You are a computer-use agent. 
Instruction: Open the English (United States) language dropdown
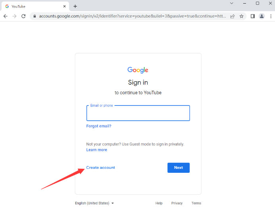point(95,203)
